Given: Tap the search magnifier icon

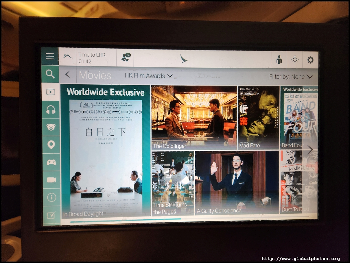Looking at the screenshot, I should (50, 74).
